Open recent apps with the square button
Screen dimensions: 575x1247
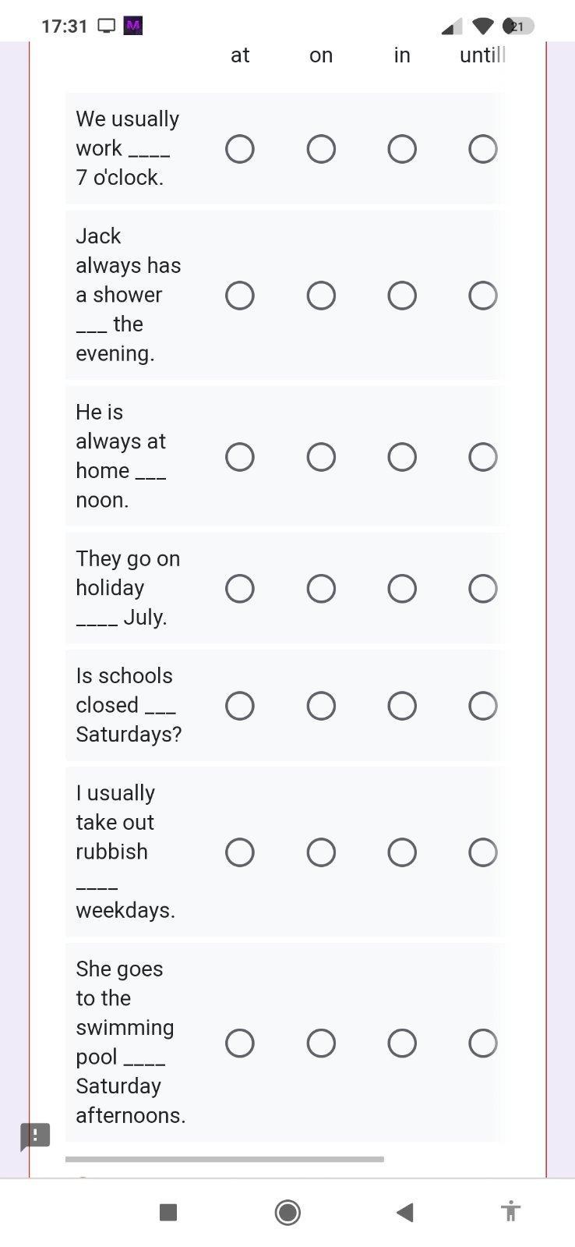[168, 1212]
